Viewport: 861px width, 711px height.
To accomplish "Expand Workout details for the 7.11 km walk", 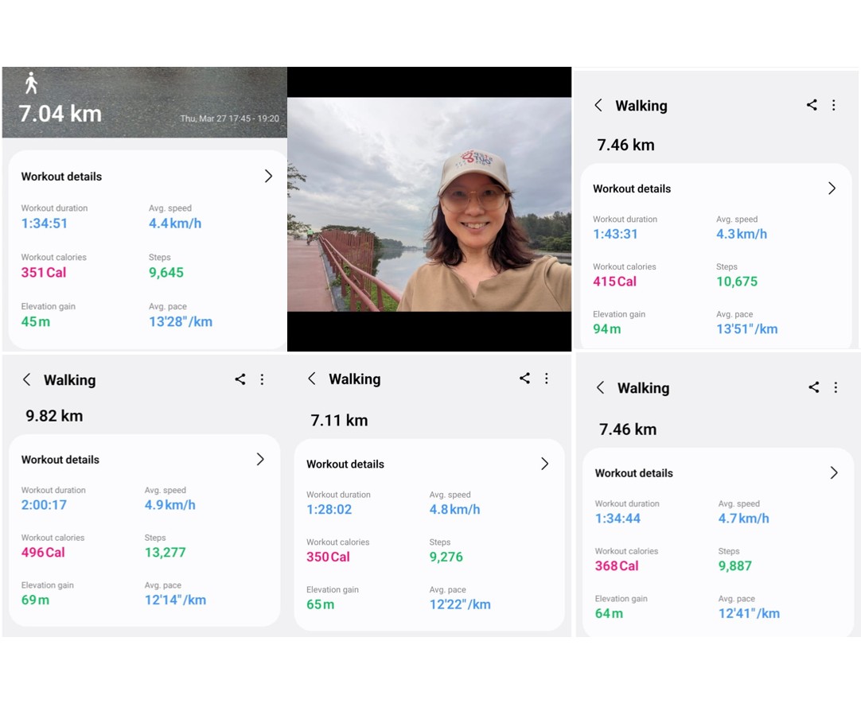I will coord(545,464).
